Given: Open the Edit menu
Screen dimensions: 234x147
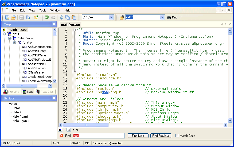Looking at the screenshot, I should click(x=22, y=10).
